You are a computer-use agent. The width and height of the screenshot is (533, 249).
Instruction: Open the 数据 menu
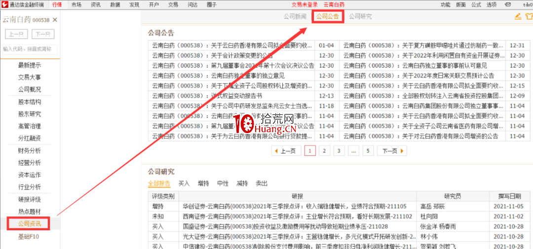point(115,5)
